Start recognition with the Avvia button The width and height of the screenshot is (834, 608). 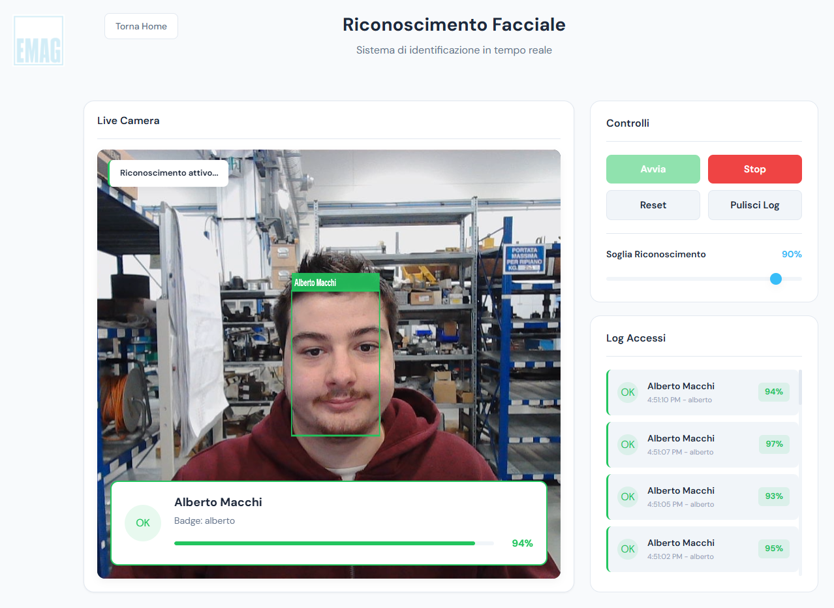pos(653,169)
